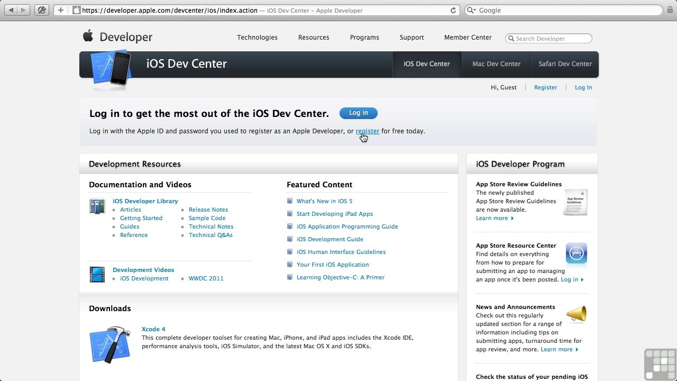Open the Member Center menu
Image resolution: width=677 pixels, height=381 pixels.
[468, 38]
